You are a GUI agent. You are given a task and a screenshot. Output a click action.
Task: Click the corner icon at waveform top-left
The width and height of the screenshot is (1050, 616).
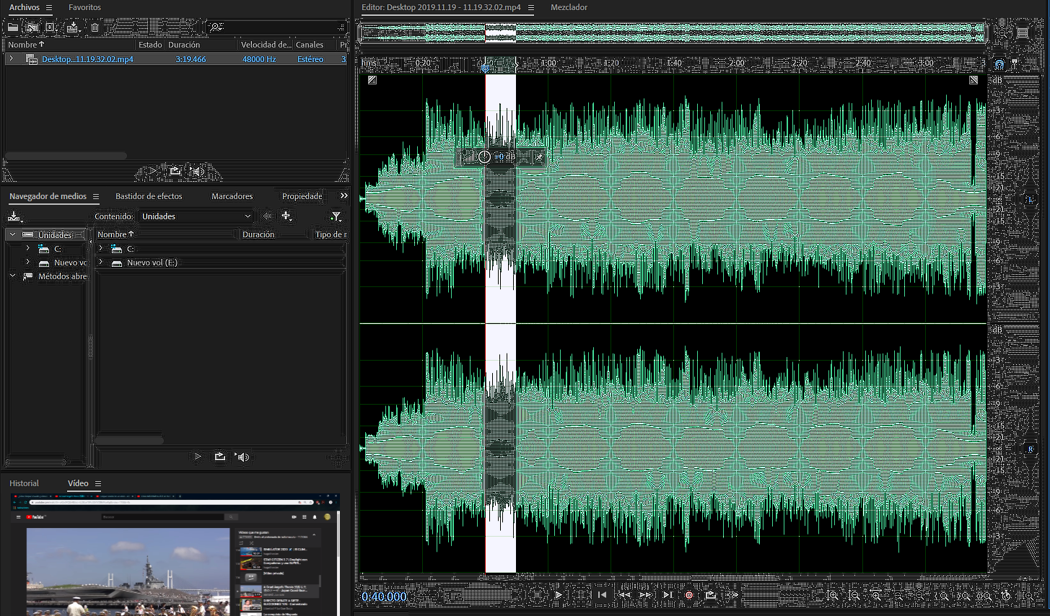pos(372,80)
